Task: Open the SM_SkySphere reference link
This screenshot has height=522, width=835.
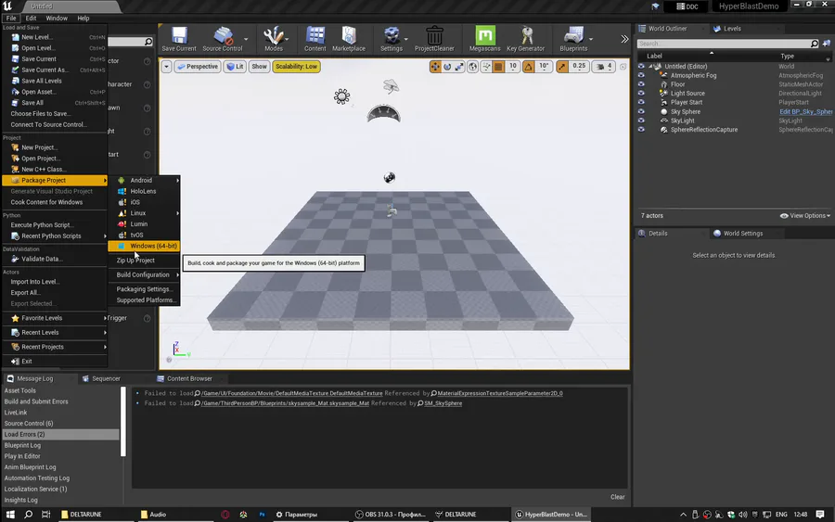Action: coord(443,403)
